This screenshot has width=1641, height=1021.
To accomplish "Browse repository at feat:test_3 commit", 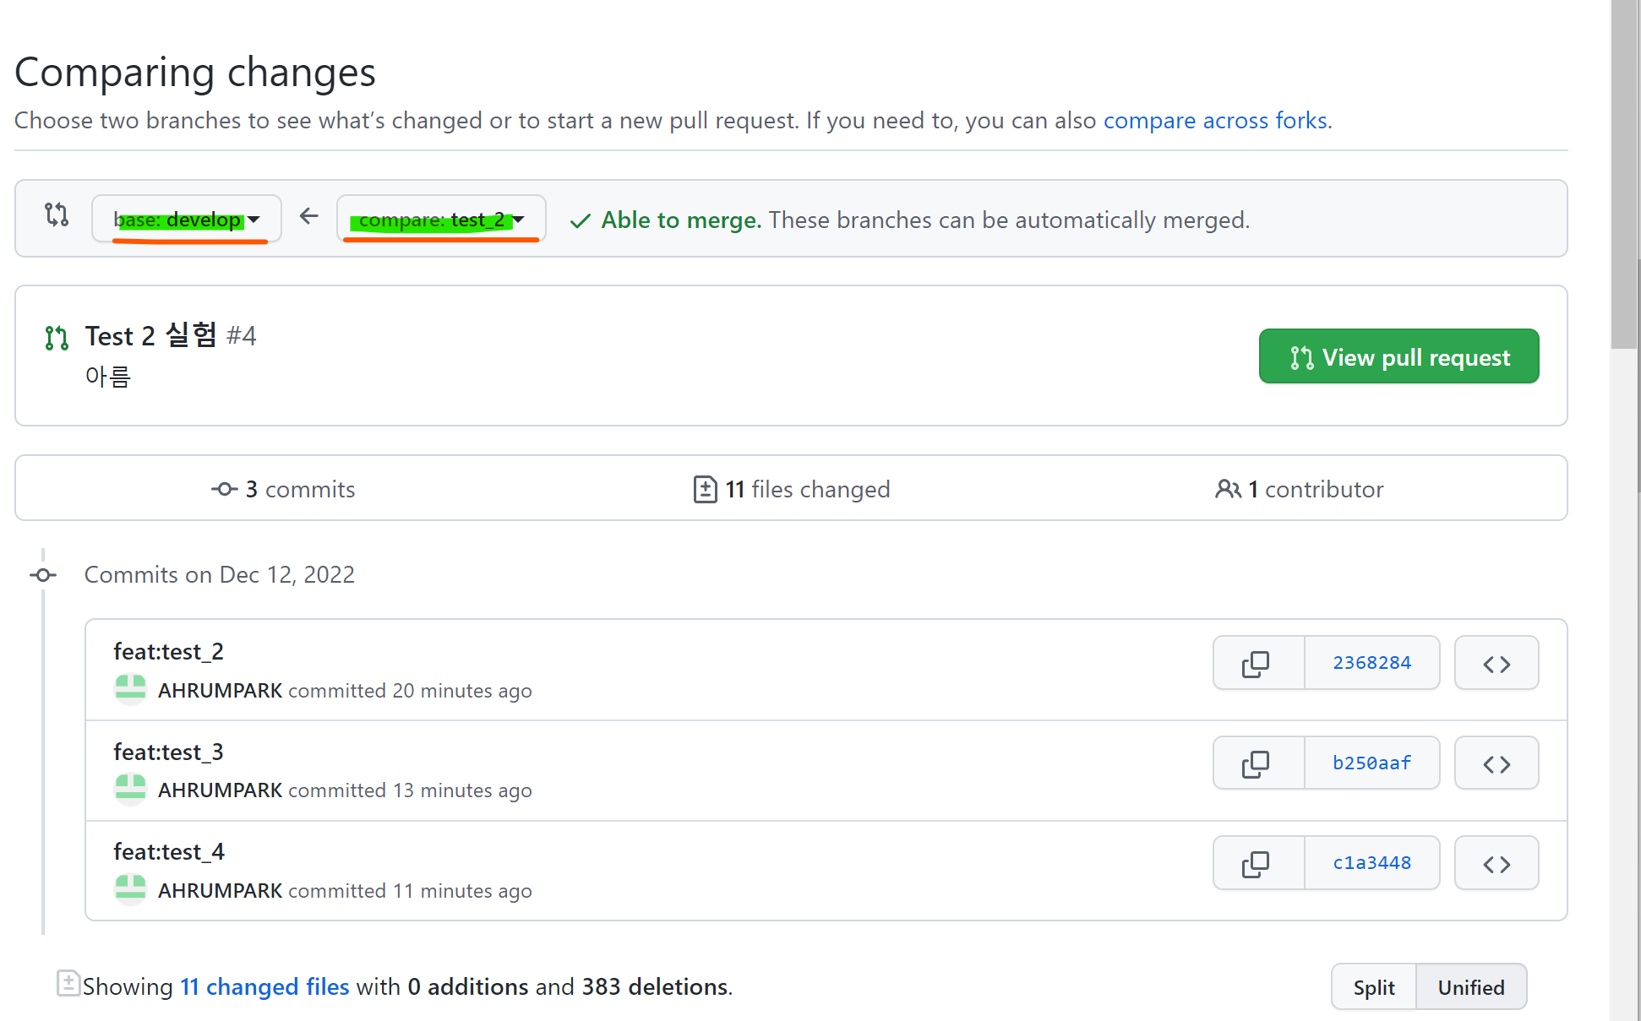I will point(1496,764).
